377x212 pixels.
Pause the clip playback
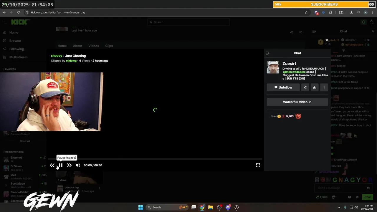tap(60, 165)
